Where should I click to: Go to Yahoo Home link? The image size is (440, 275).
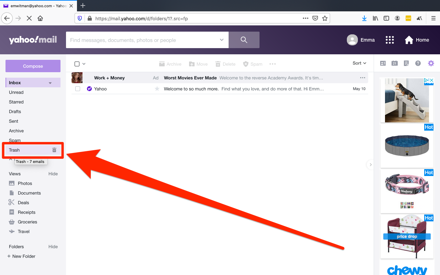point(417,40)
